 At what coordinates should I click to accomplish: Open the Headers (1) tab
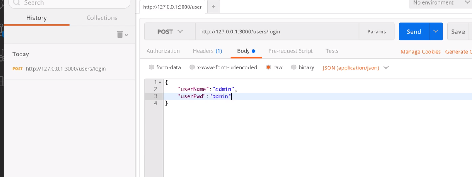click(x=208, y=51)
